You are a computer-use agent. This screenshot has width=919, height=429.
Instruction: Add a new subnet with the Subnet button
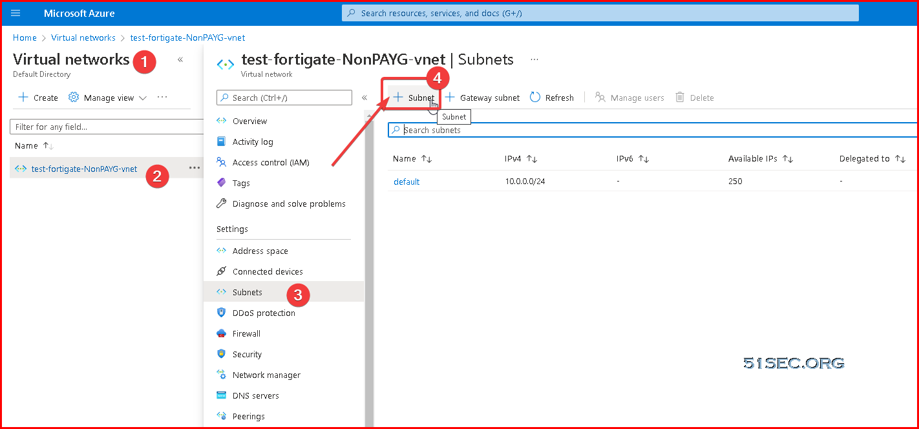(x=414, y=98)
